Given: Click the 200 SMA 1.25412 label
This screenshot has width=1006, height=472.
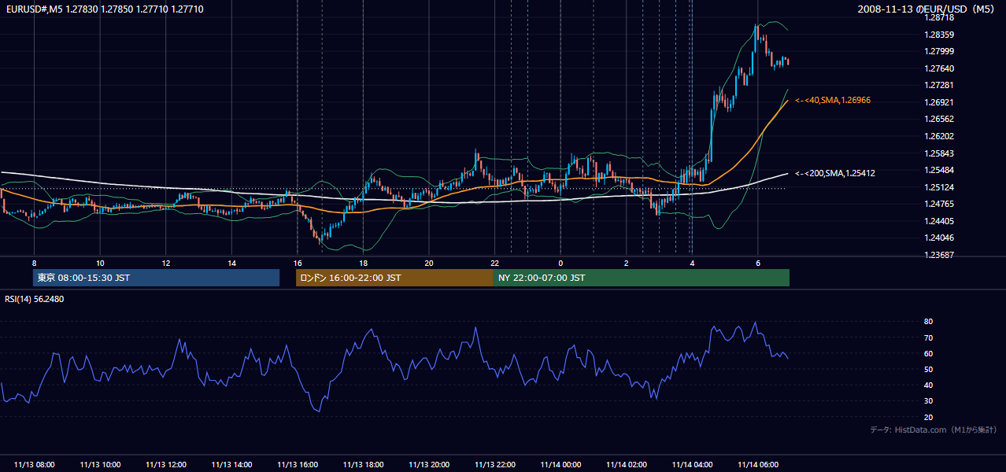Looking at the screenshot, I should (835, 173).
